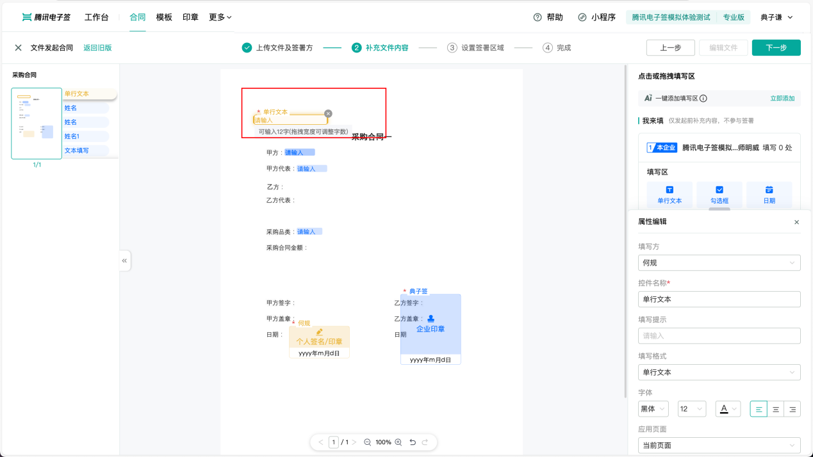Switch to the 模板 tab

[164, 17]
